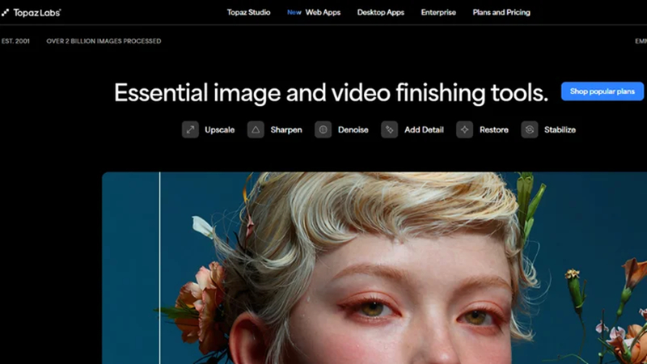Select the Sharpen triangle icon
The width and height of the screenshot is (647, 364).
tap(256, 129)
